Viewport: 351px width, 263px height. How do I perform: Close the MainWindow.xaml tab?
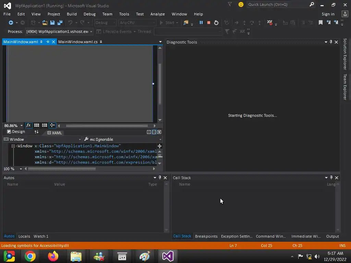coord(53,42)
